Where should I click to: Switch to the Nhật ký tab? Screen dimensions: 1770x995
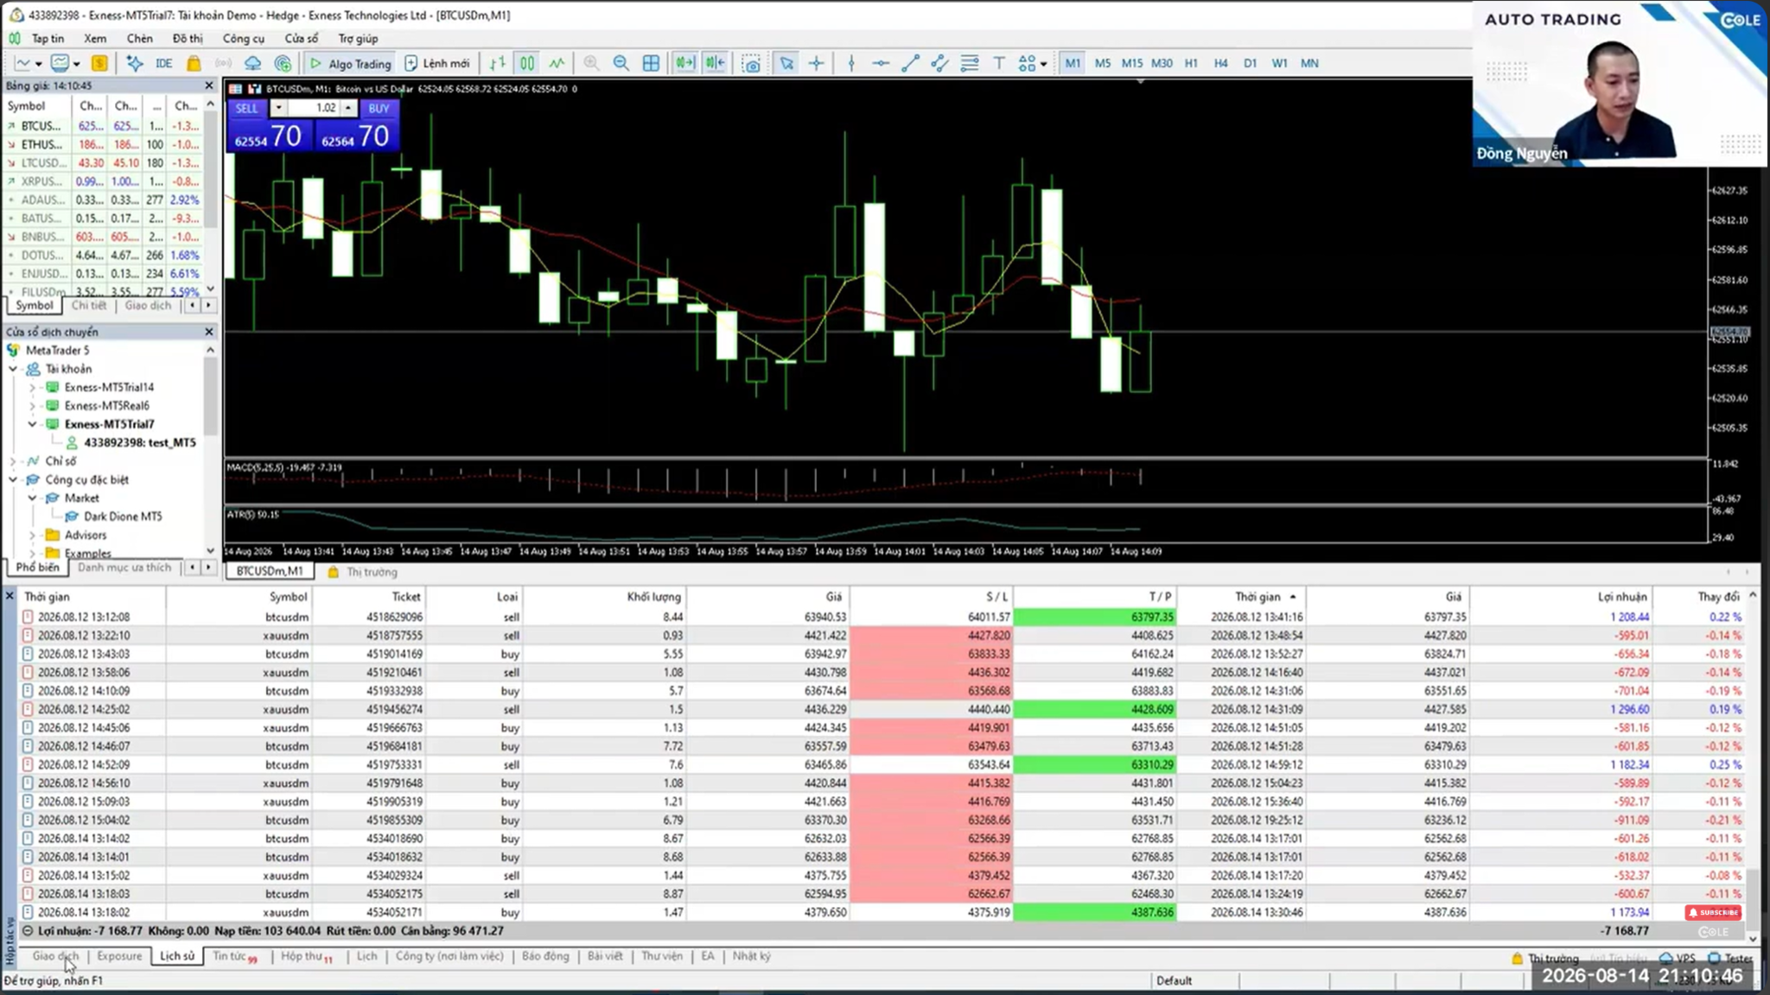click(x=751, y=956)
